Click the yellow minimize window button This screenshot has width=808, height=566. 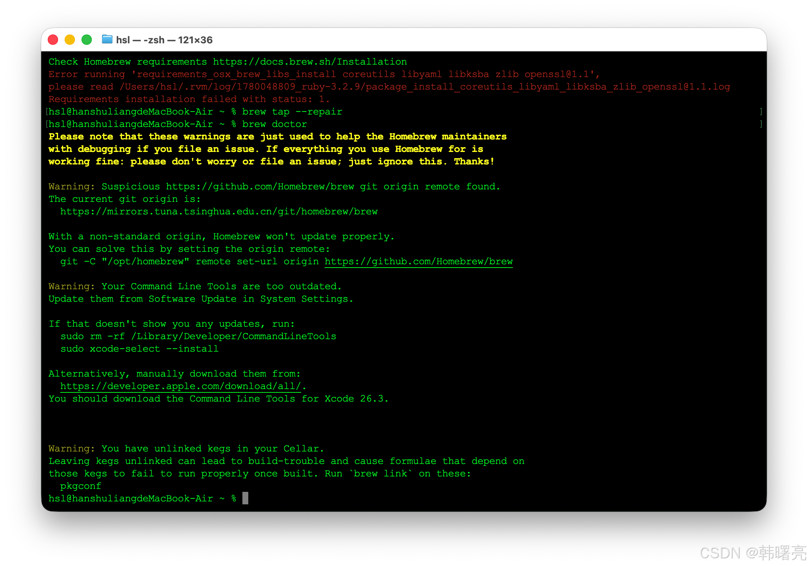[70, 40]
